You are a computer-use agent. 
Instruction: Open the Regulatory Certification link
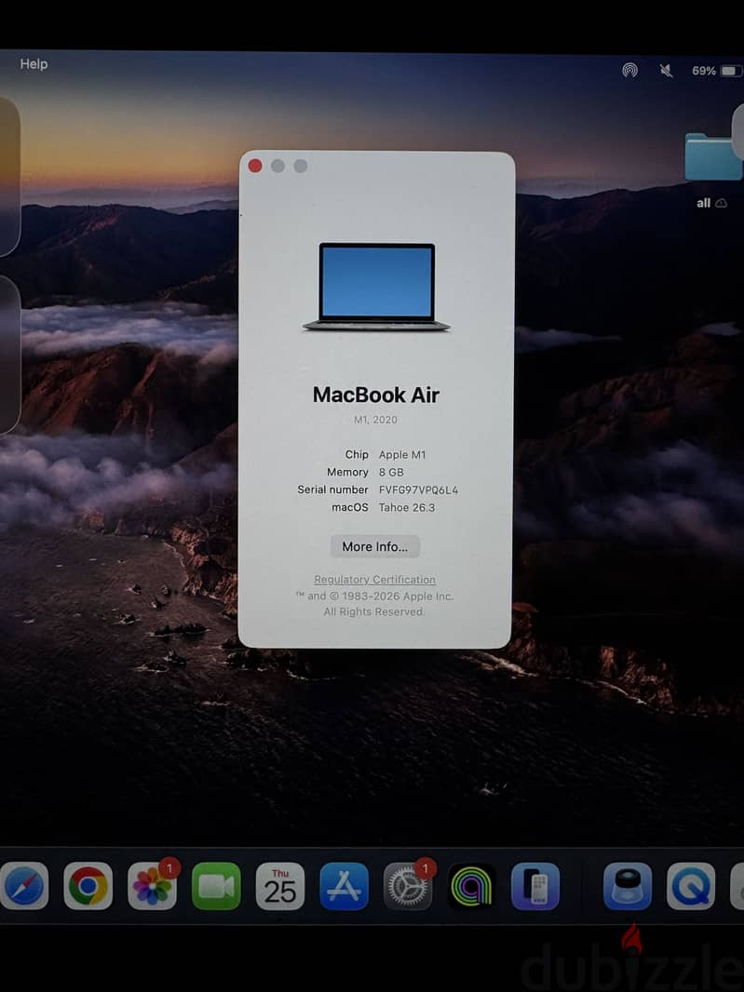(375, 580)
